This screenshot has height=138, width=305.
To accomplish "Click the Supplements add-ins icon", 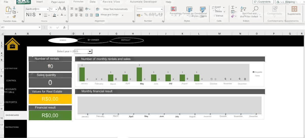I will click(294, 9).
